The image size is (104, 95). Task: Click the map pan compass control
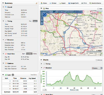44,15
